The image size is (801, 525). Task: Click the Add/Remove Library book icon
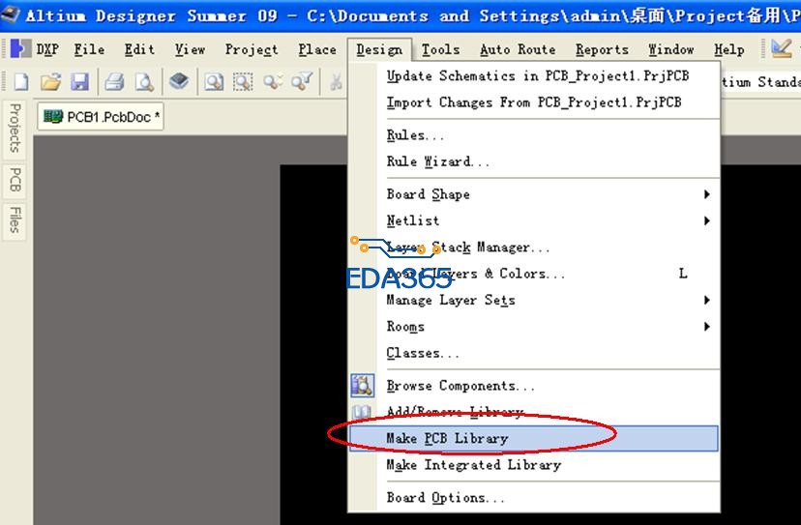(x=362, y=412)
